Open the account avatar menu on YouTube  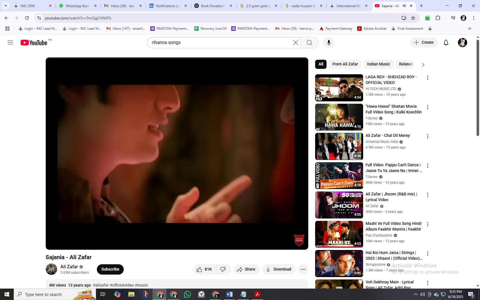tap(463, 43)
